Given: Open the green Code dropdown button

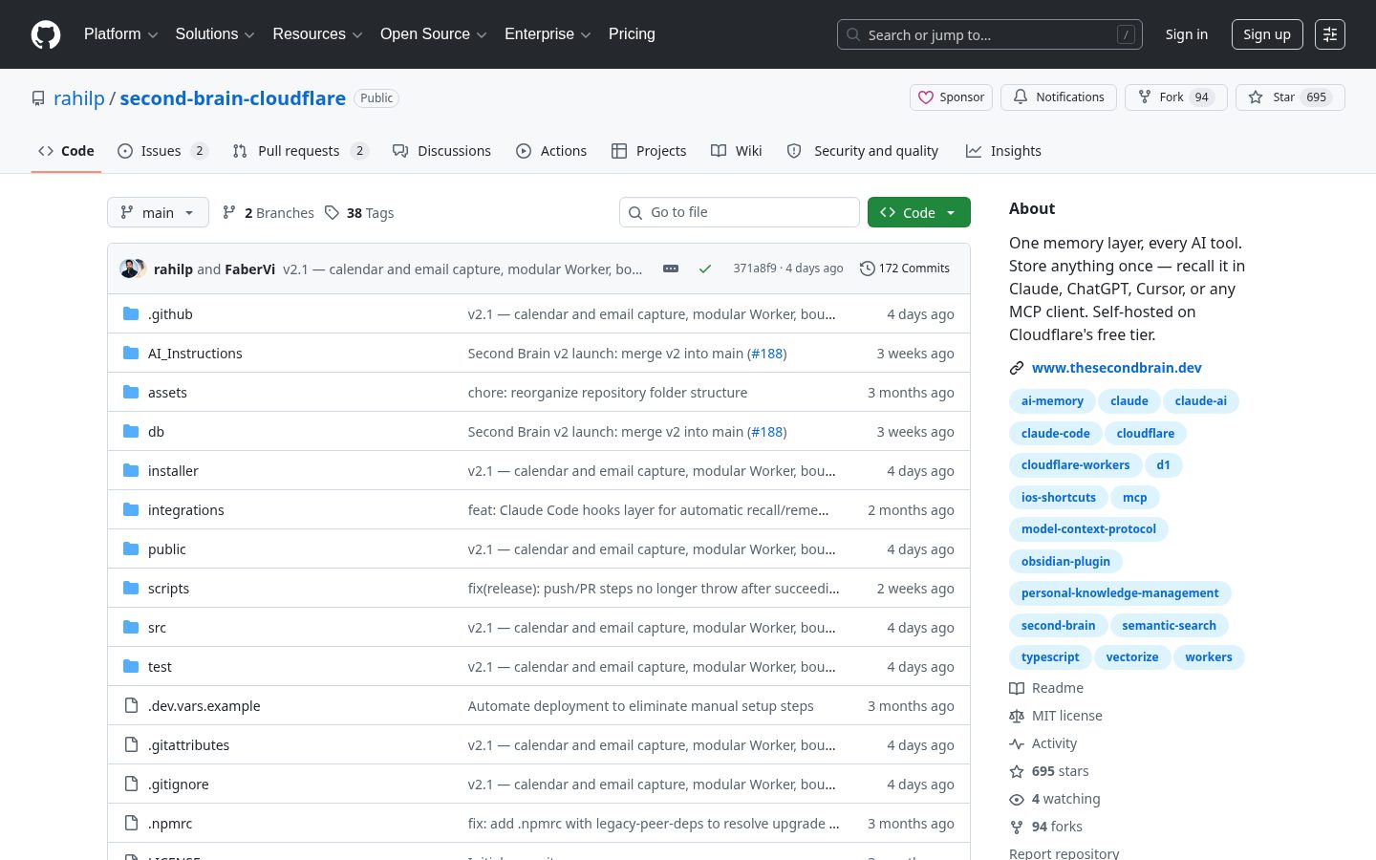Looking at the screenshot, I should coord(919,212).
